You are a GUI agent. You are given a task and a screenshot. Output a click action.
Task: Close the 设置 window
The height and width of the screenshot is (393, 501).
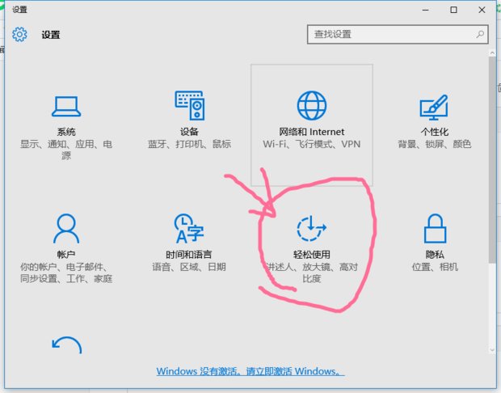click(482, 10)
